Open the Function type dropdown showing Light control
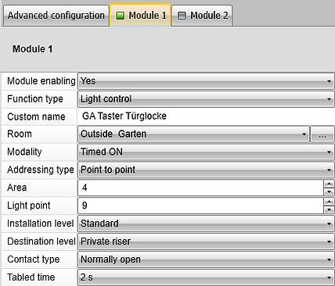This screenshot has width=335, height=286. [206, 99]
